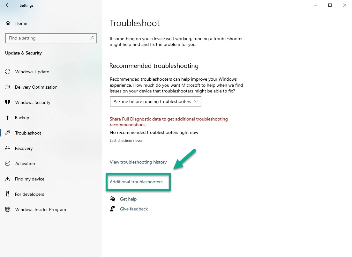This screenshot has height=257, width=352.
Task: Expand the Ask me before running troubleshooters dropdown
Action: point(155,101)
